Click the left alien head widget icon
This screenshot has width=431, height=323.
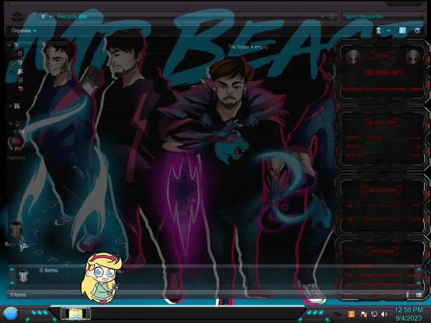tap(353, 57)
